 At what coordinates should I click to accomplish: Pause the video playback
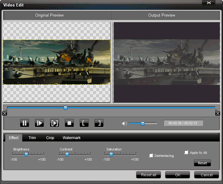coord(25,123)
